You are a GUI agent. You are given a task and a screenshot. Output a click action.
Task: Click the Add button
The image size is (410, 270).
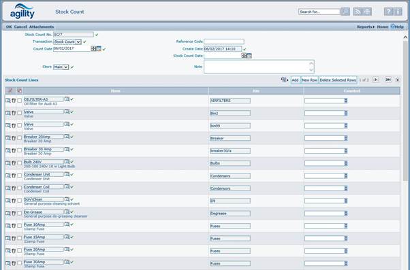pos(295,80)
